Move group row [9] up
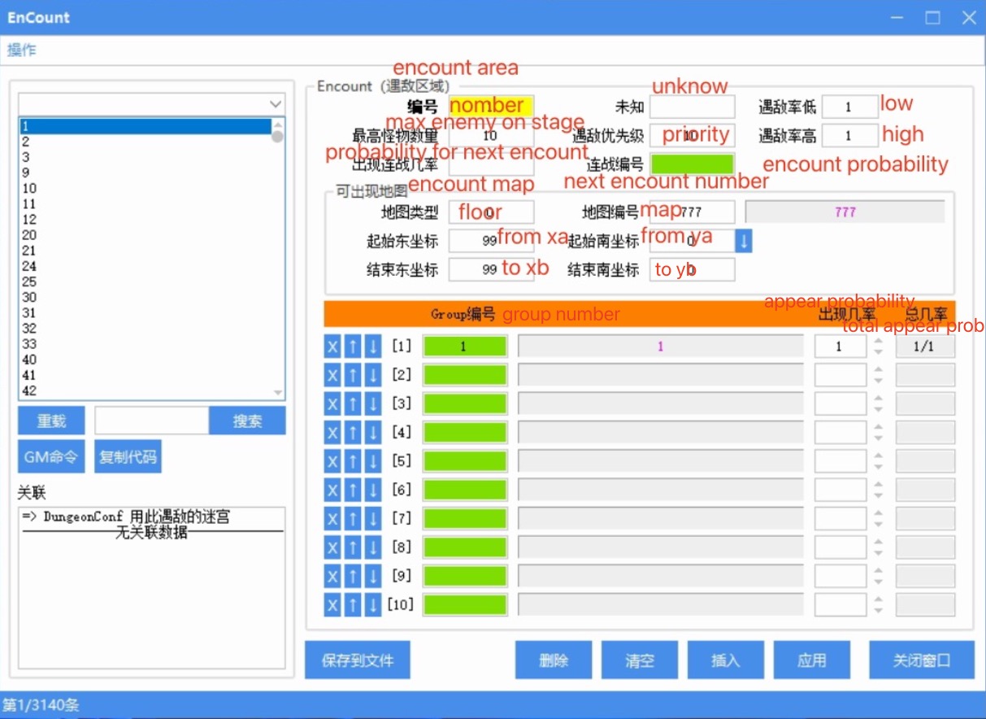Screen dimensions: 986x719 pos(353,576)
